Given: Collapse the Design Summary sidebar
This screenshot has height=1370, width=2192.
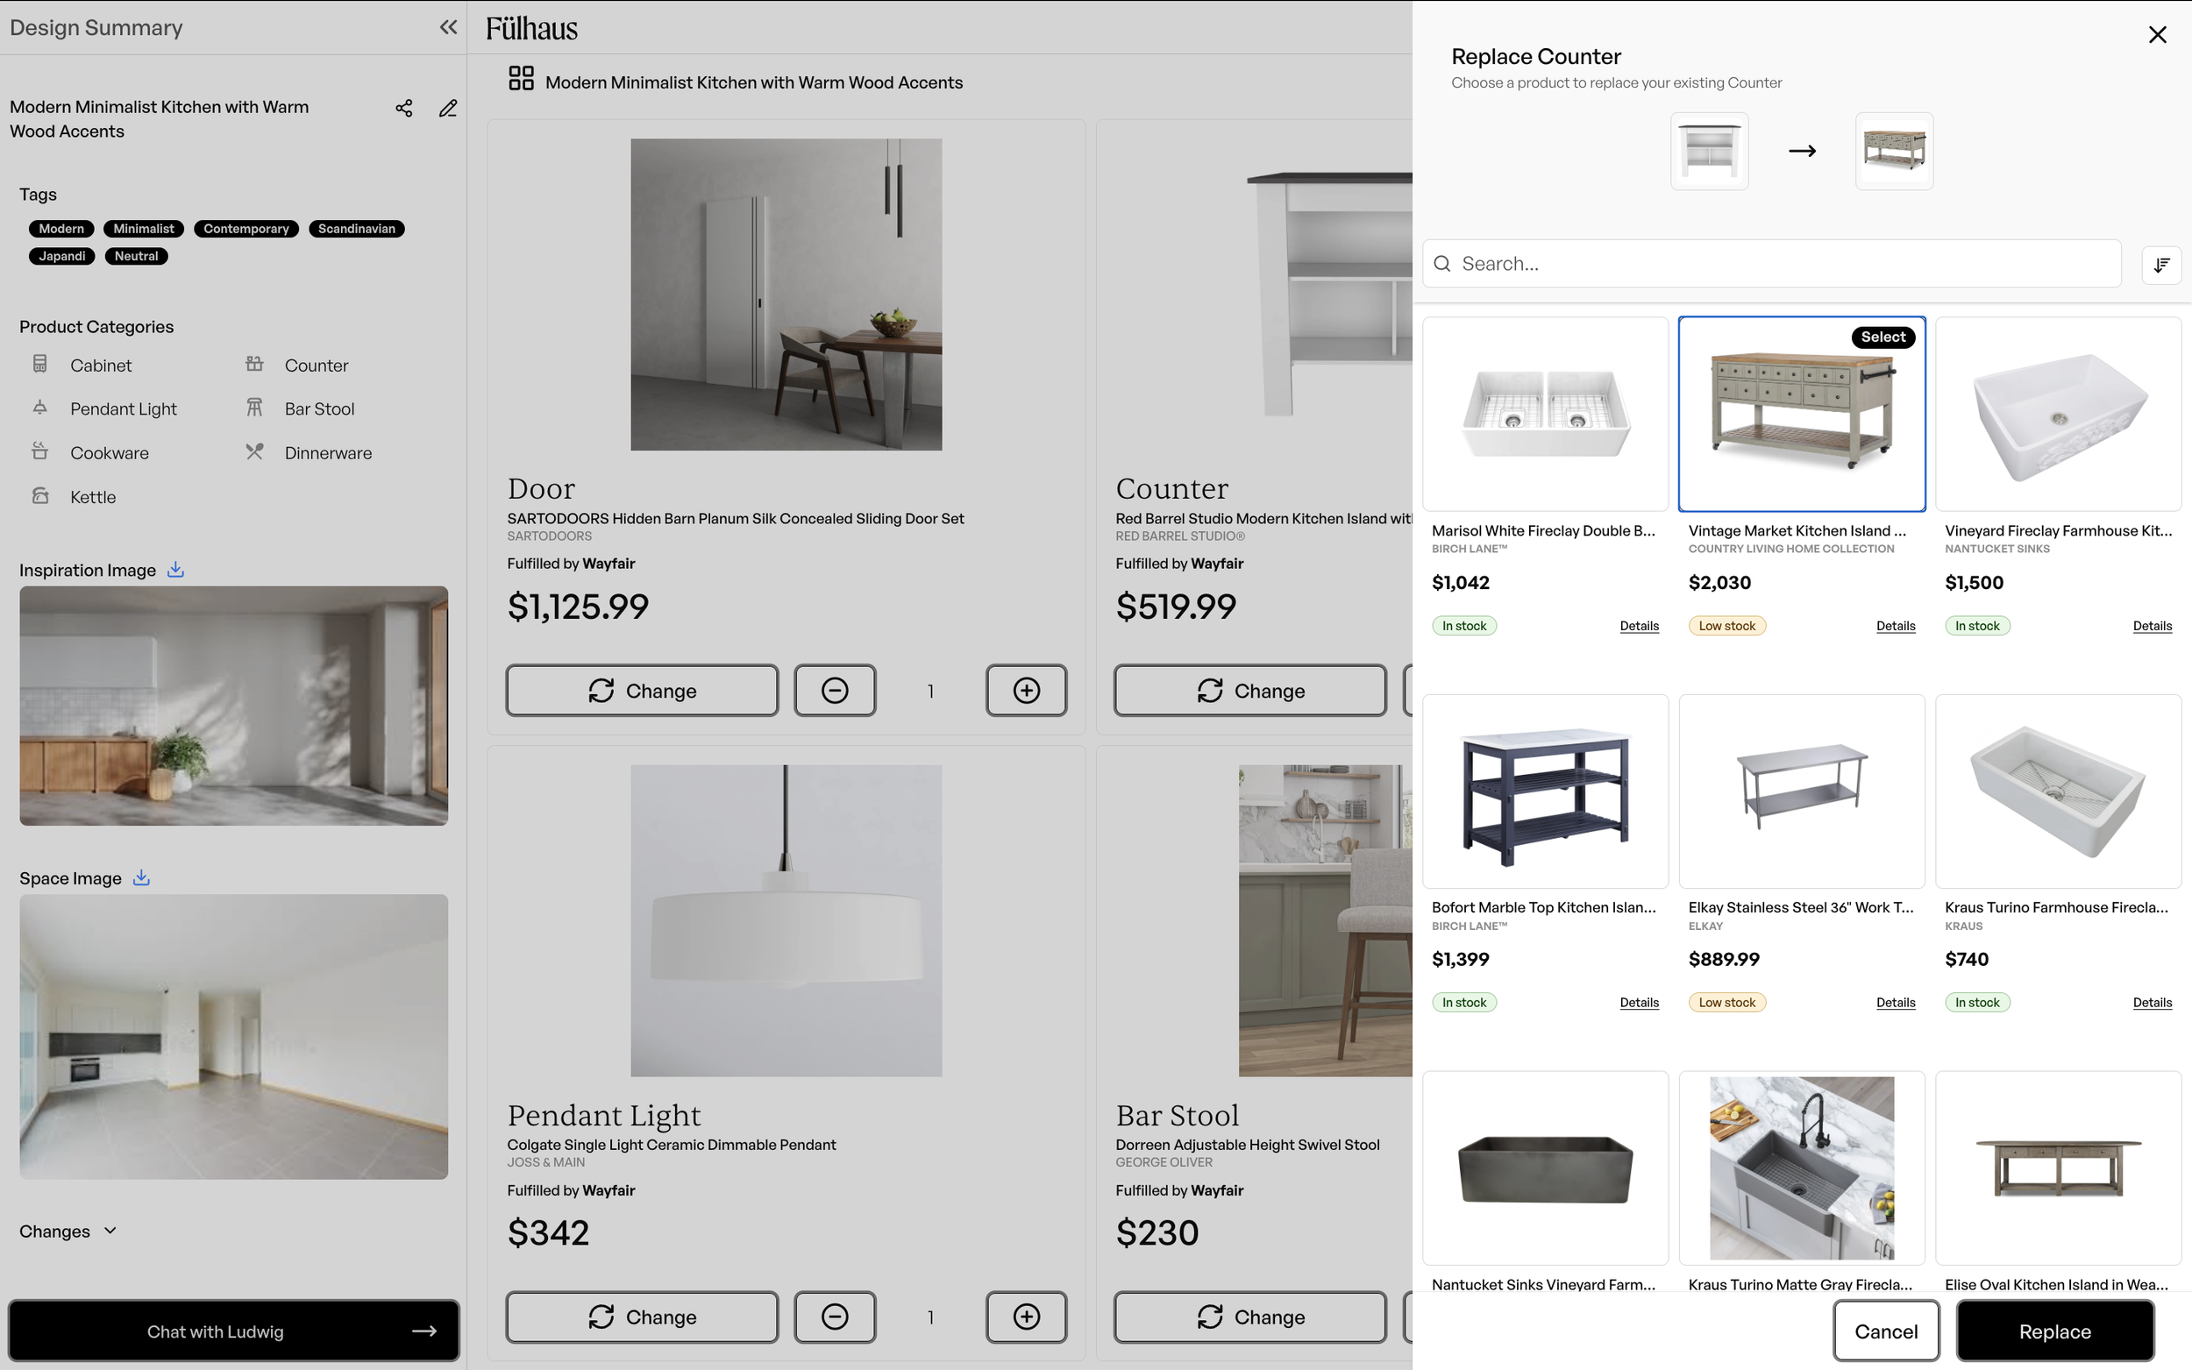Looking at the screenshot, I should (x=447, y=26).
